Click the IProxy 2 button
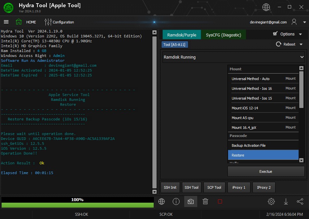 click(264, 187)
